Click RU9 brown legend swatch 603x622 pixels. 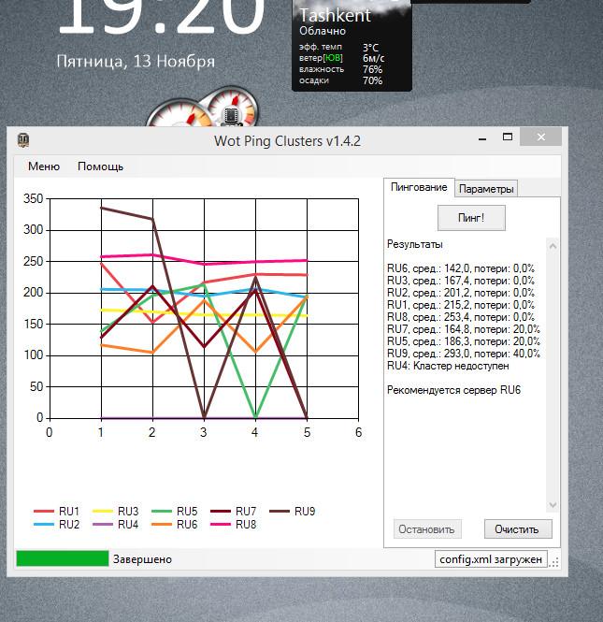280,512
